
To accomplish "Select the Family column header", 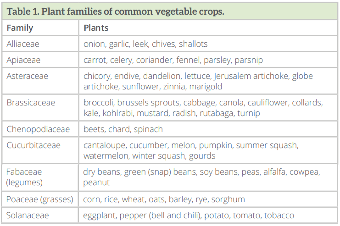I will point(20,28).
